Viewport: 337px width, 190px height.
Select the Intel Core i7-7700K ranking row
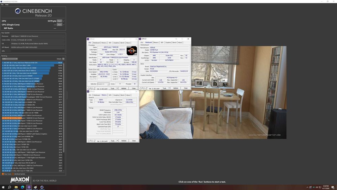click(32, 171)
